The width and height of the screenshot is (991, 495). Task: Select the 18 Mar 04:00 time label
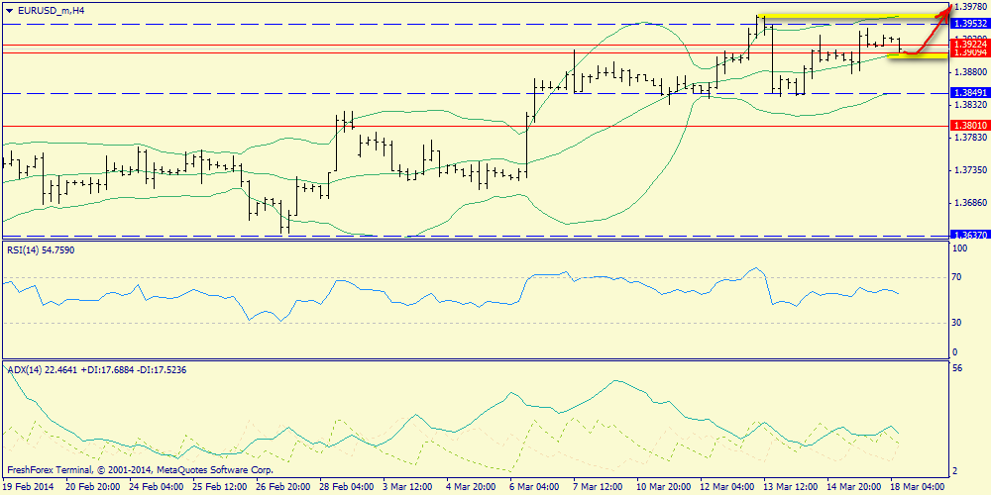917,487
